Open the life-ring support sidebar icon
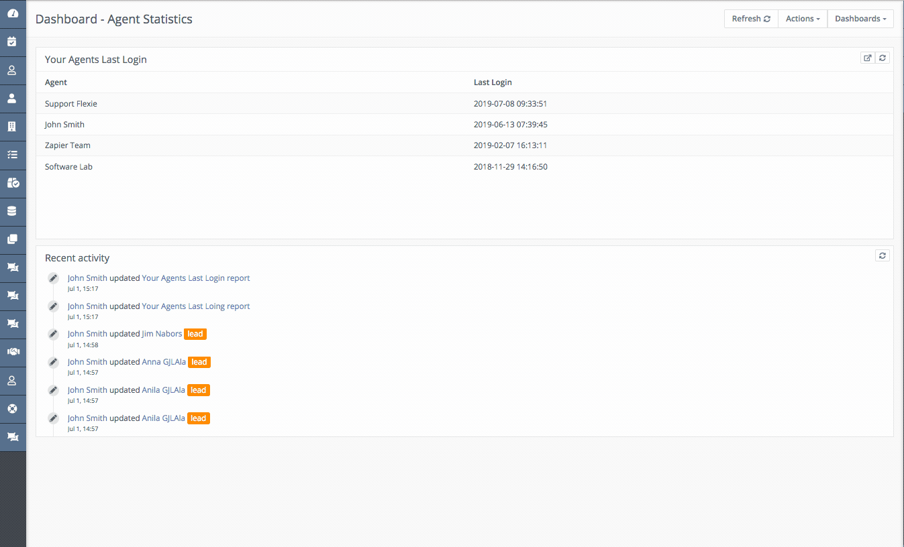 (12, 408)
